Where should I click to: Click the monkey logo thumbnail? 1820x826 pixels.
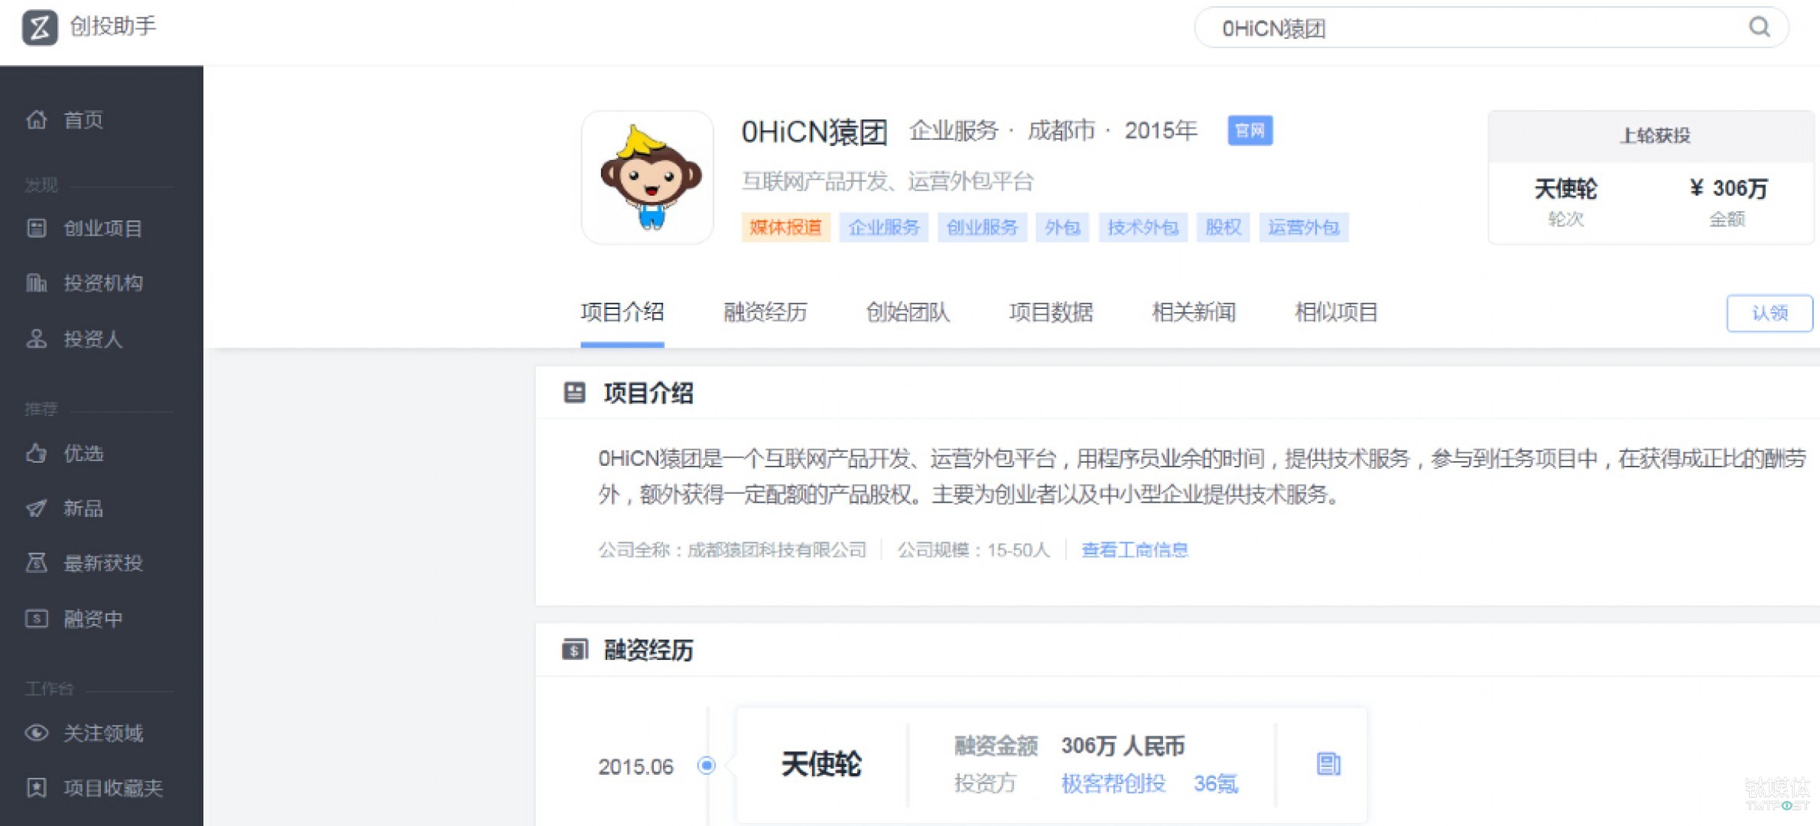(x=648, y=177)
